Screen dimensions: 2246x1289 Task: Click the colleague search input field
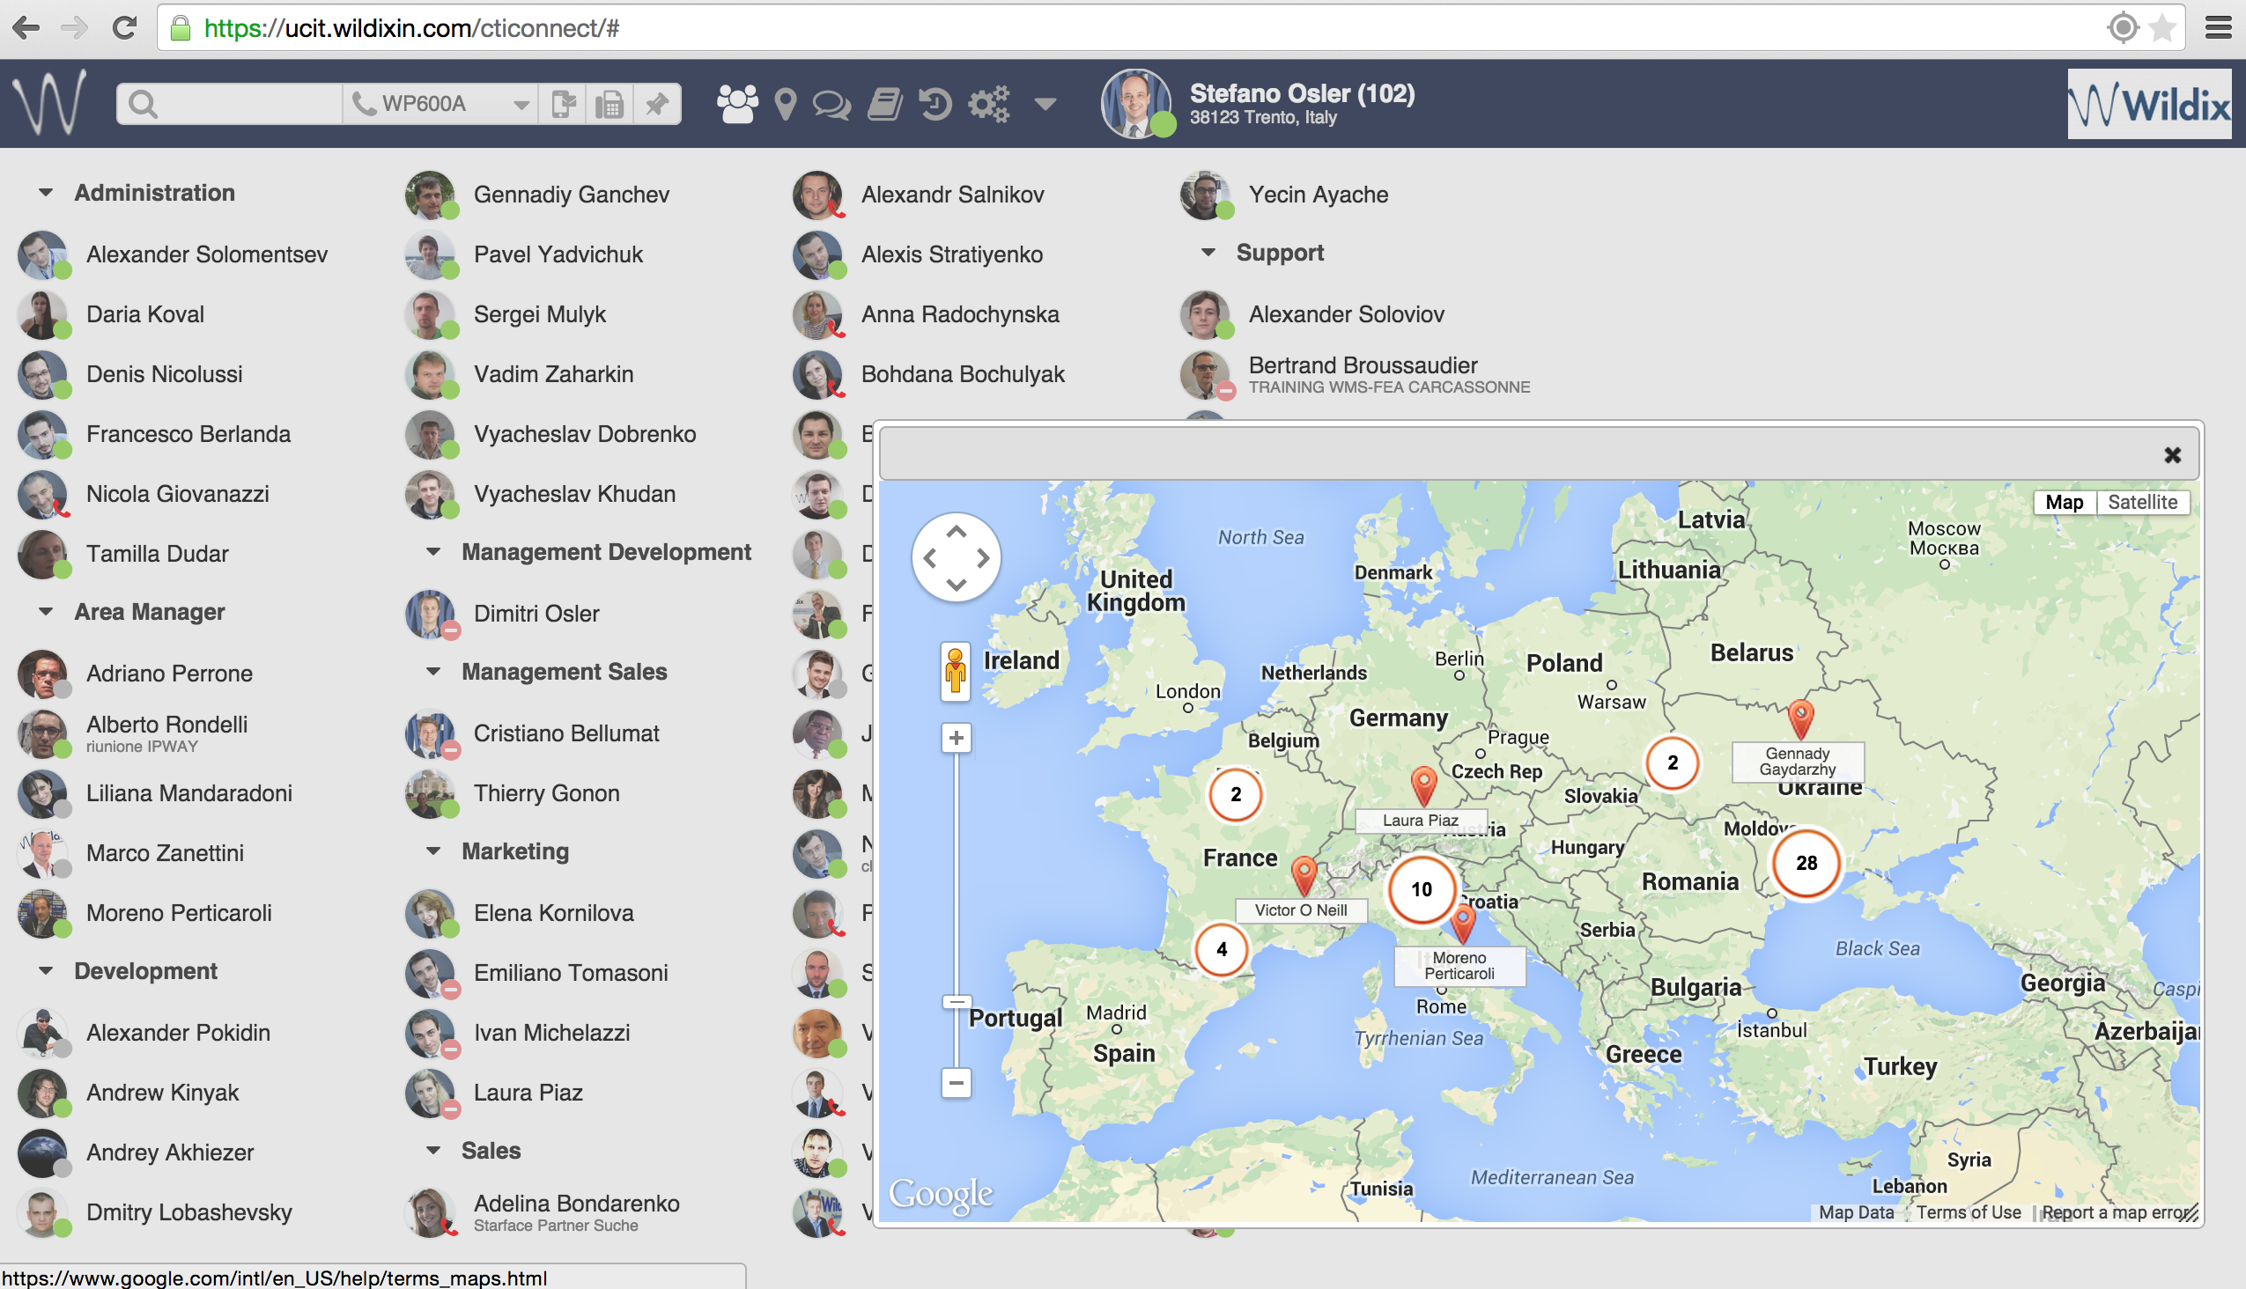pos(244,105)
